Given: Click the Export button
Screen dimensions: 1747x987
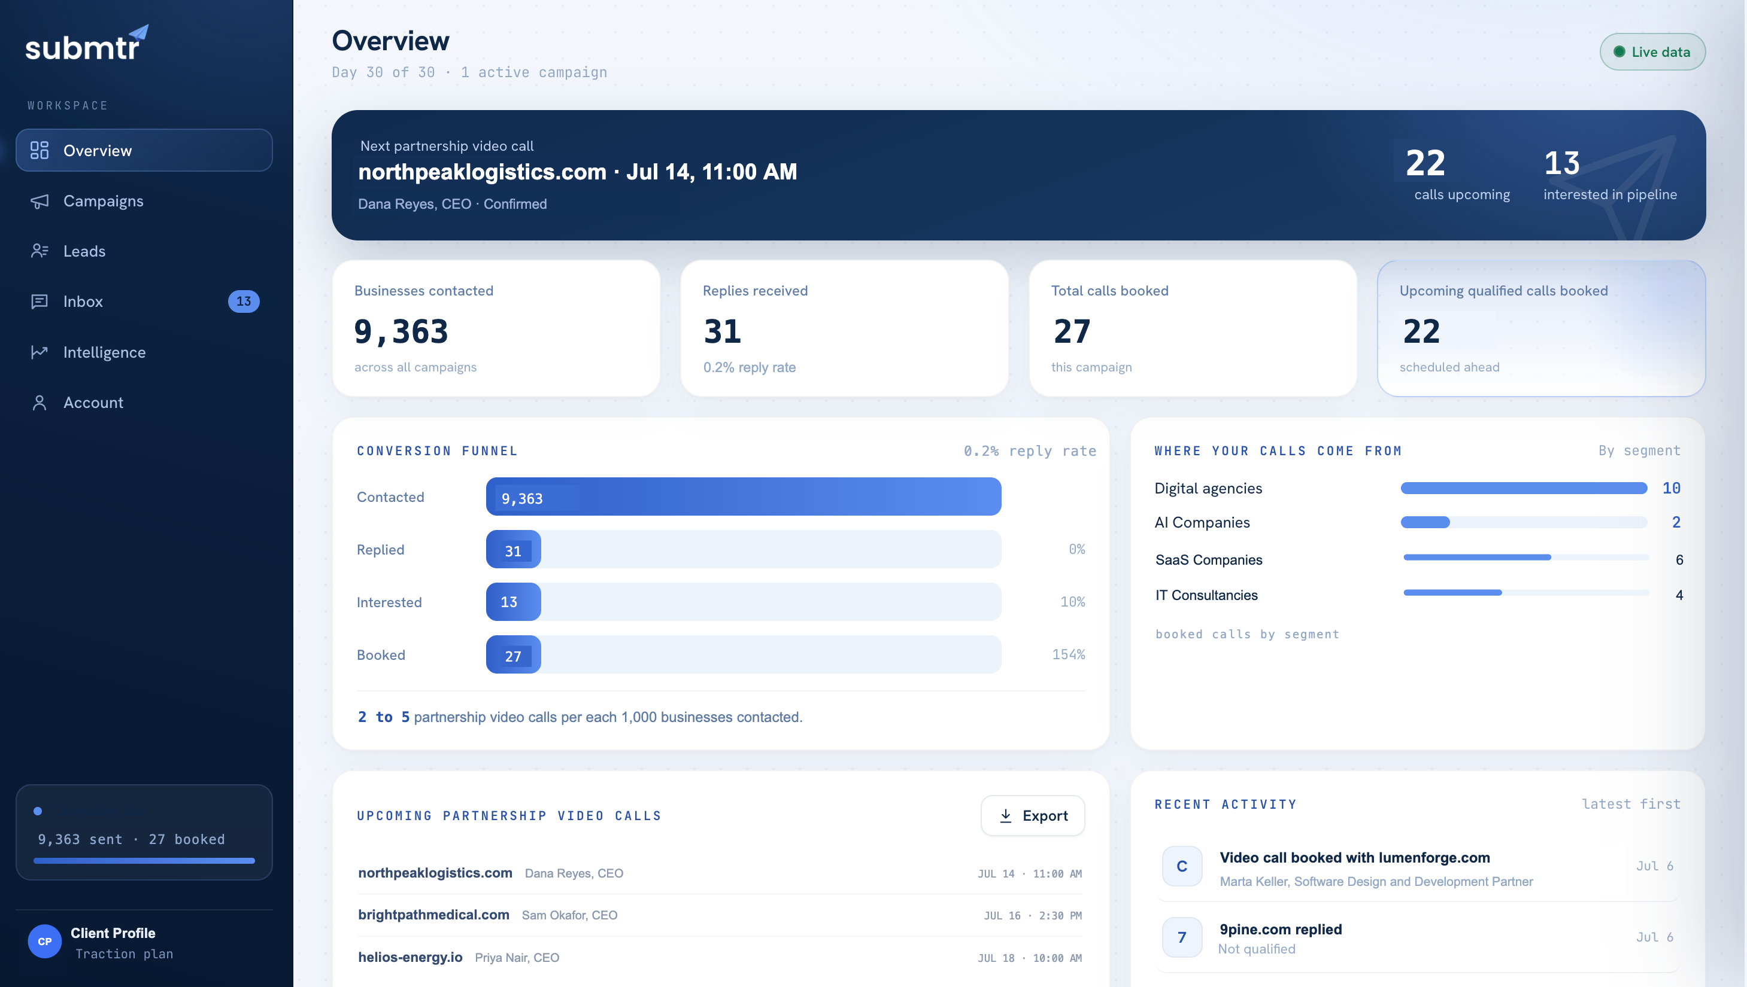Looking at the screenshot, I should (1033, 815).
